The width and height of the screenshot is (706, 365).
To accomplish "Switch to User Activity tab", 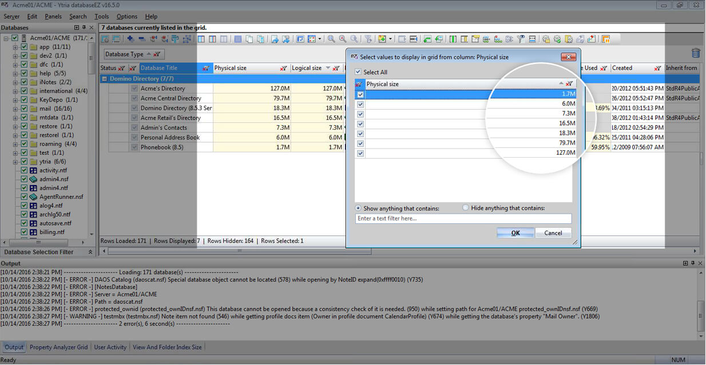I will (x=110, y=347).
